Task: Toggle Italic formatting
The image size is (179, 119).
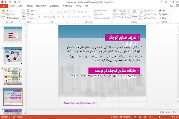Action: point(42,17)
